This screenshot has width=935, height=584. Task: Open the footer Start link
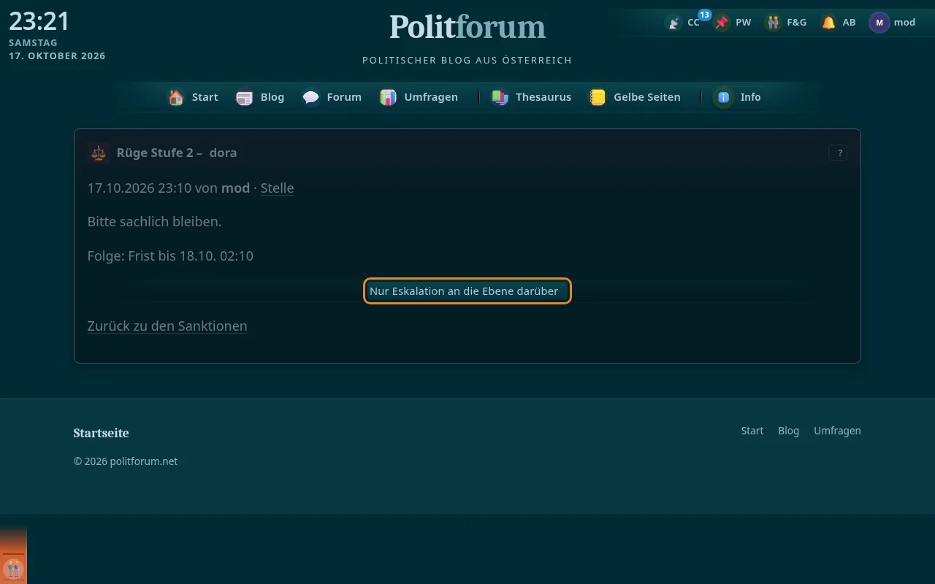(752, 431)
